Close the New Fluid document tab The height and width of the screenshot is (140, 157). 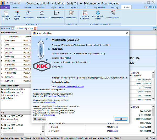point(13,28)
